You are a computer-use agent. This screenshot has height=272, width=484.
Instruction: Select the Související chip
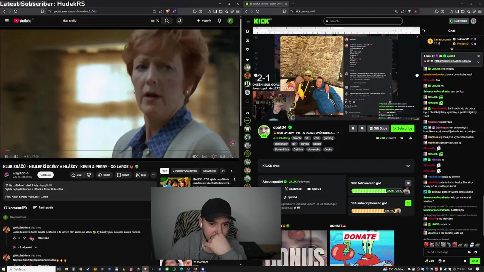[210, 171]
